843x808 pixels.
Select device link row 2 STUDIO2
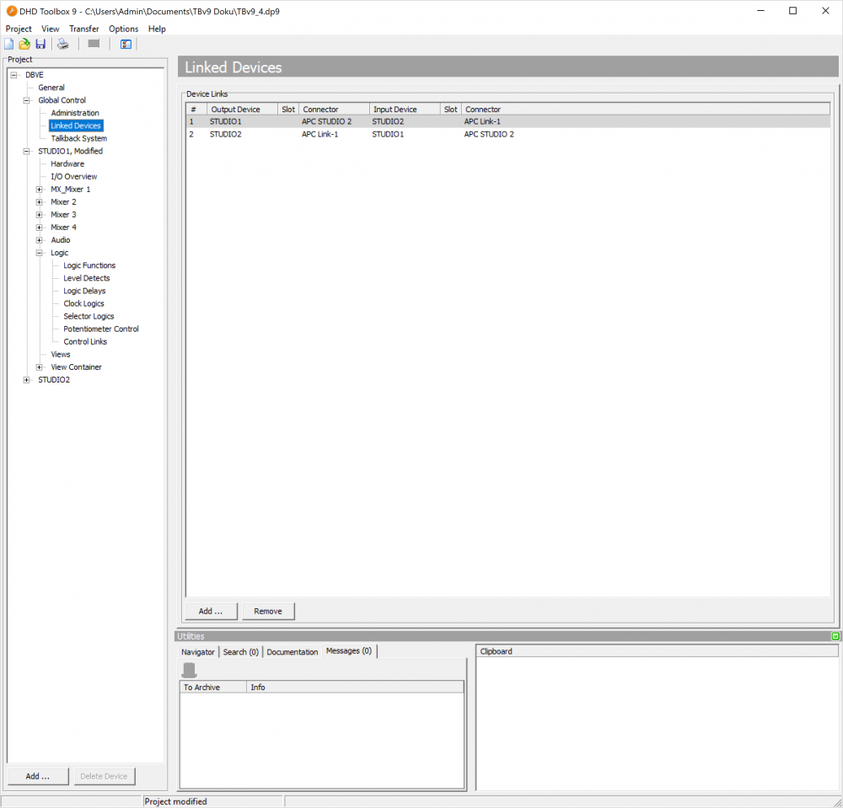226,134
